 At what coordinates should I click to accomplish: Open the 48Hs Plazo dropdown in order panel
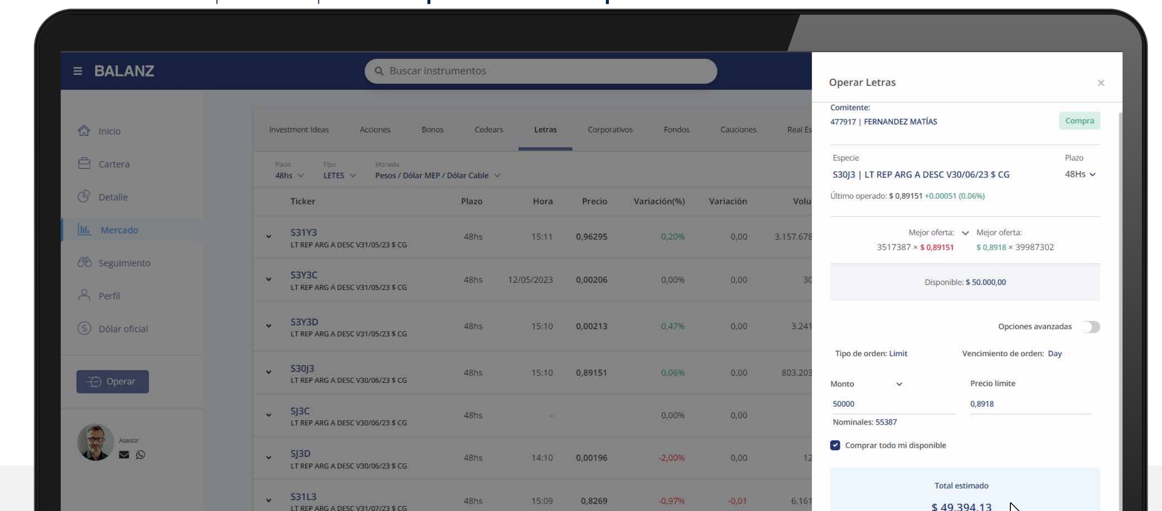pyautogui.click(x=1080, y=174)
